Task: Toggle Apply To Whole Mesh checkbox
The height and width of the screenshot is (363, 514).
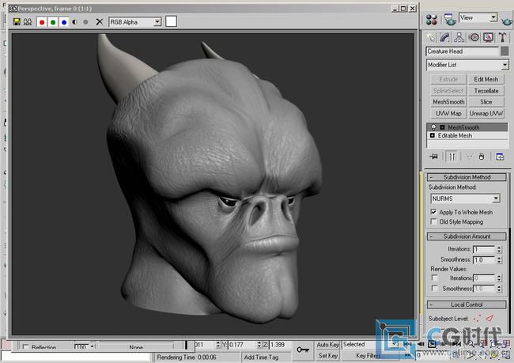Action: click(433, 212)
